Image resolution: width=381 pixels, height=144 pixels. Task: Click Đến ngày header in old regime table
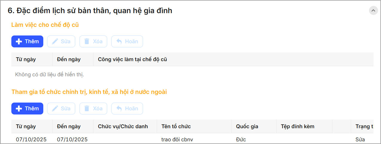pos(69,59)
